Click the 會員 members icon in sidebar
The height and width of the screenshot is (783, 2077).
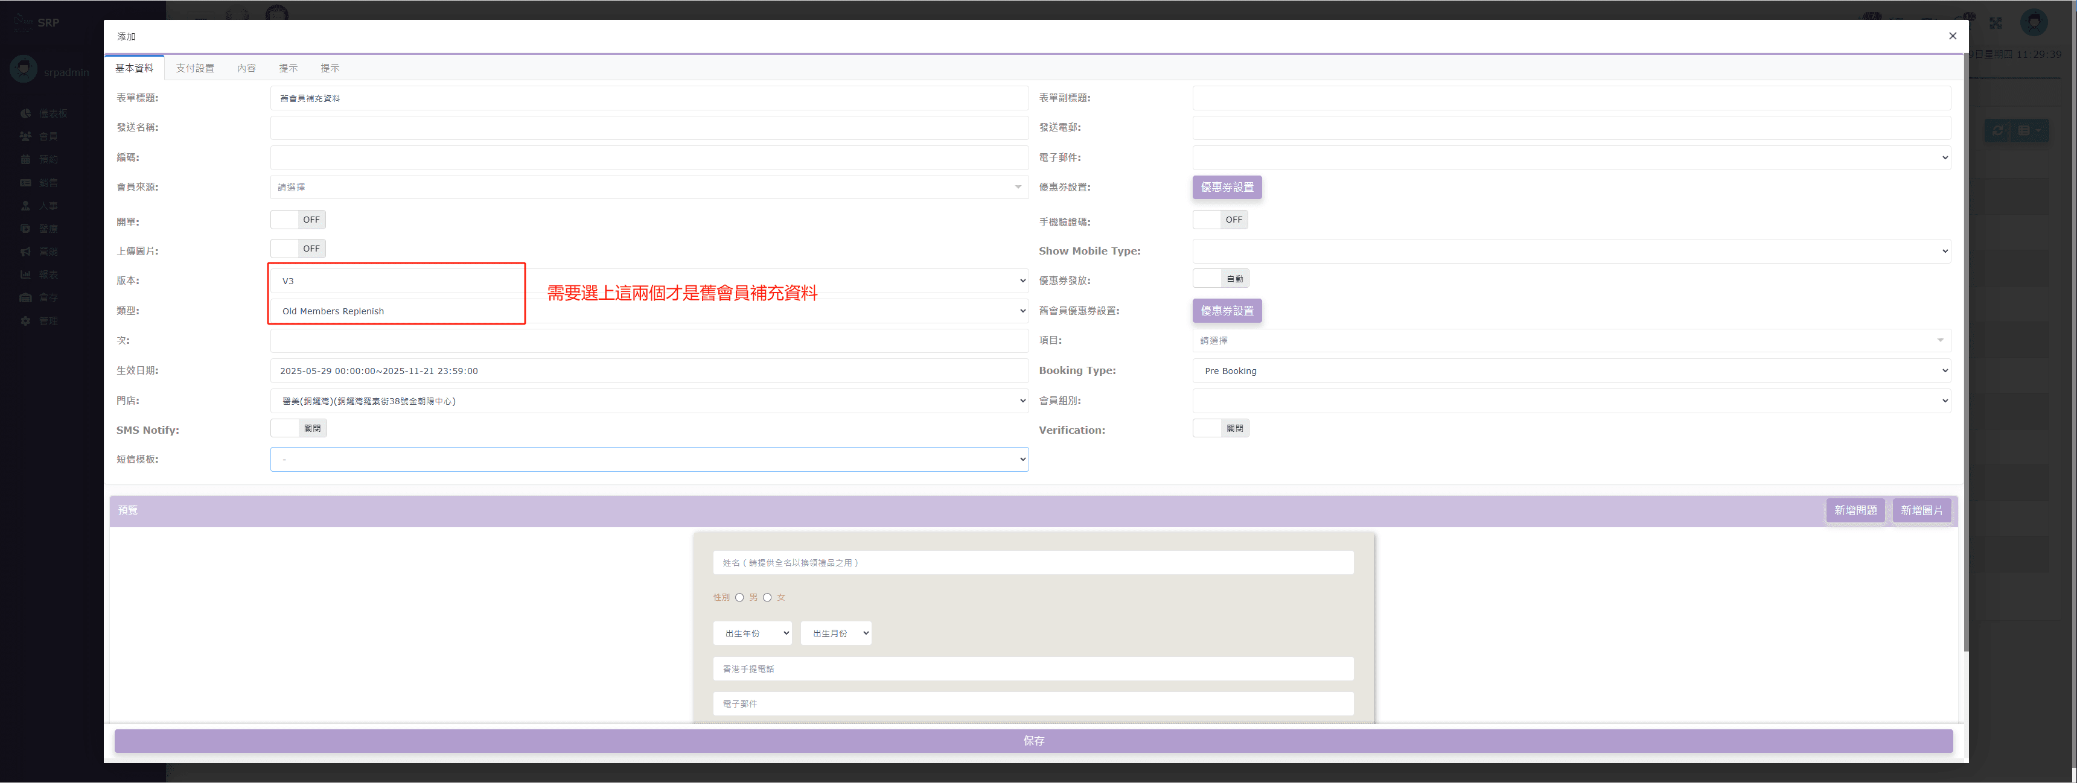tap(26, 136)
